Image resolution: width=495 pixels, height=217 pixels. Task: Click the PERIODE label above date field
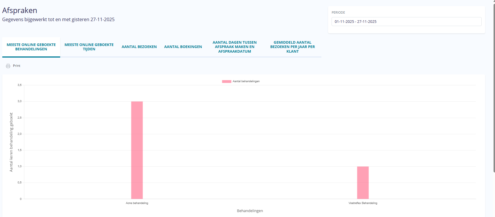click(x=338, y=13)
